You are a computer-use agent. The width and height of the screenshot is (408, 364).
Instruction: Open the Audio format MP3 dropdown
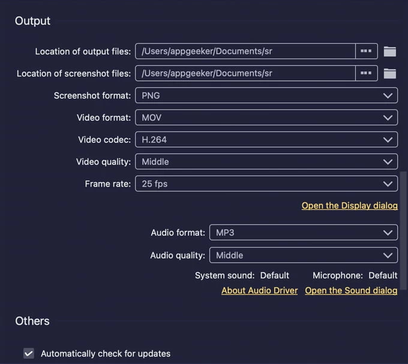(303, 233)
